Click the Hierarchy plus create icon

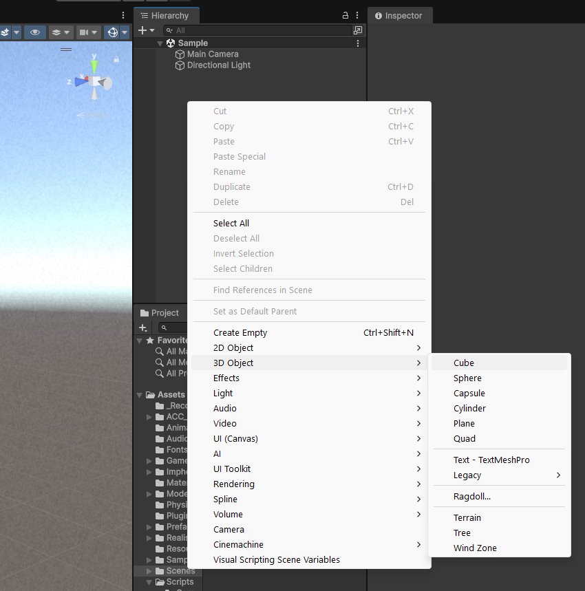click(142, 30)
